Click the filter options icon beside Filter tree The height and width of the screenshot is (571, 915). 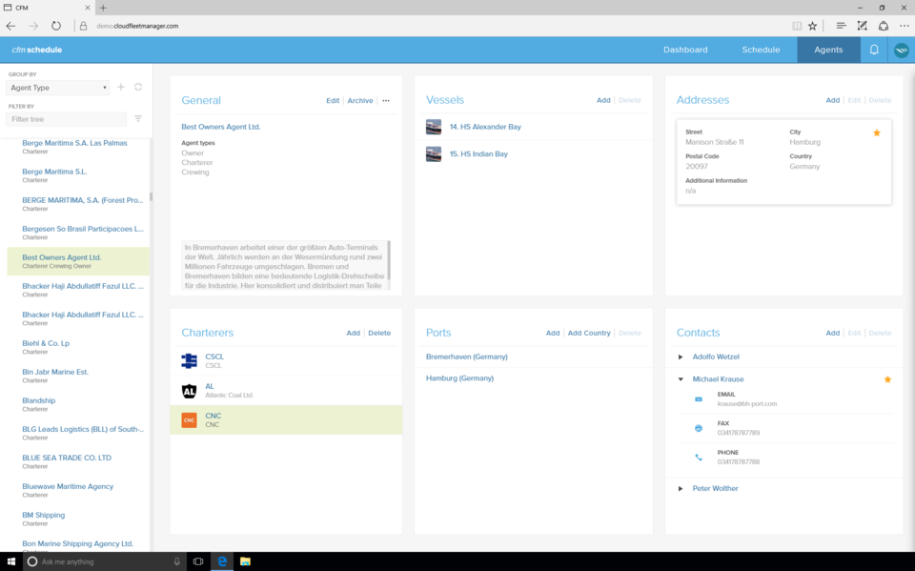(x=138, y=119)
